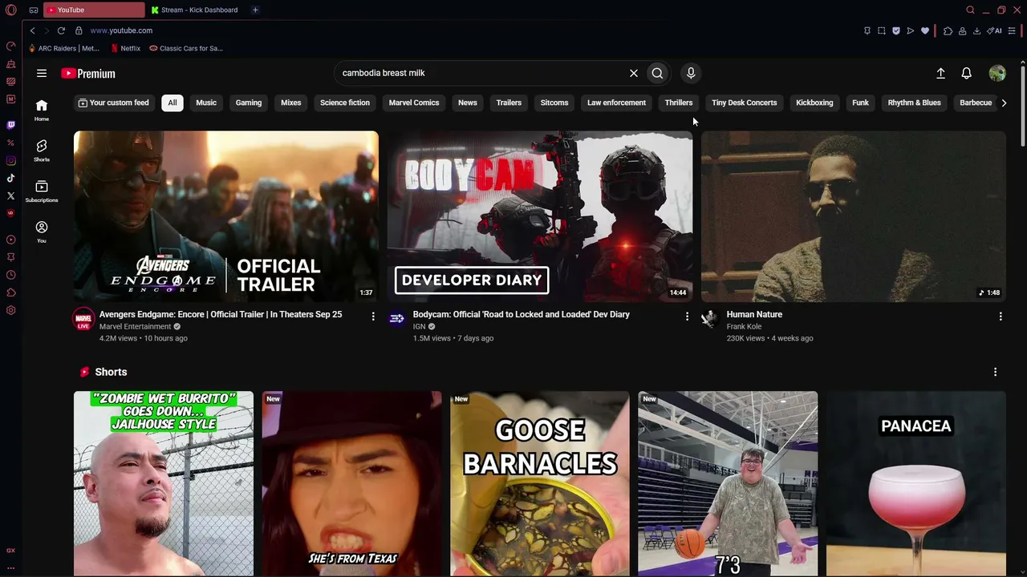Show more filter chips with right arrow
The image size is (1027, 577).
1004,103
